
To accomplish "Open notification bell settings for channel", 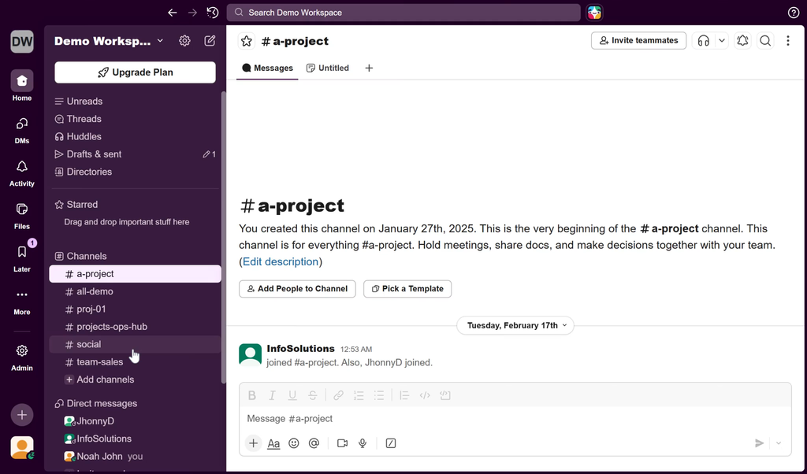I will pos(742,41).
